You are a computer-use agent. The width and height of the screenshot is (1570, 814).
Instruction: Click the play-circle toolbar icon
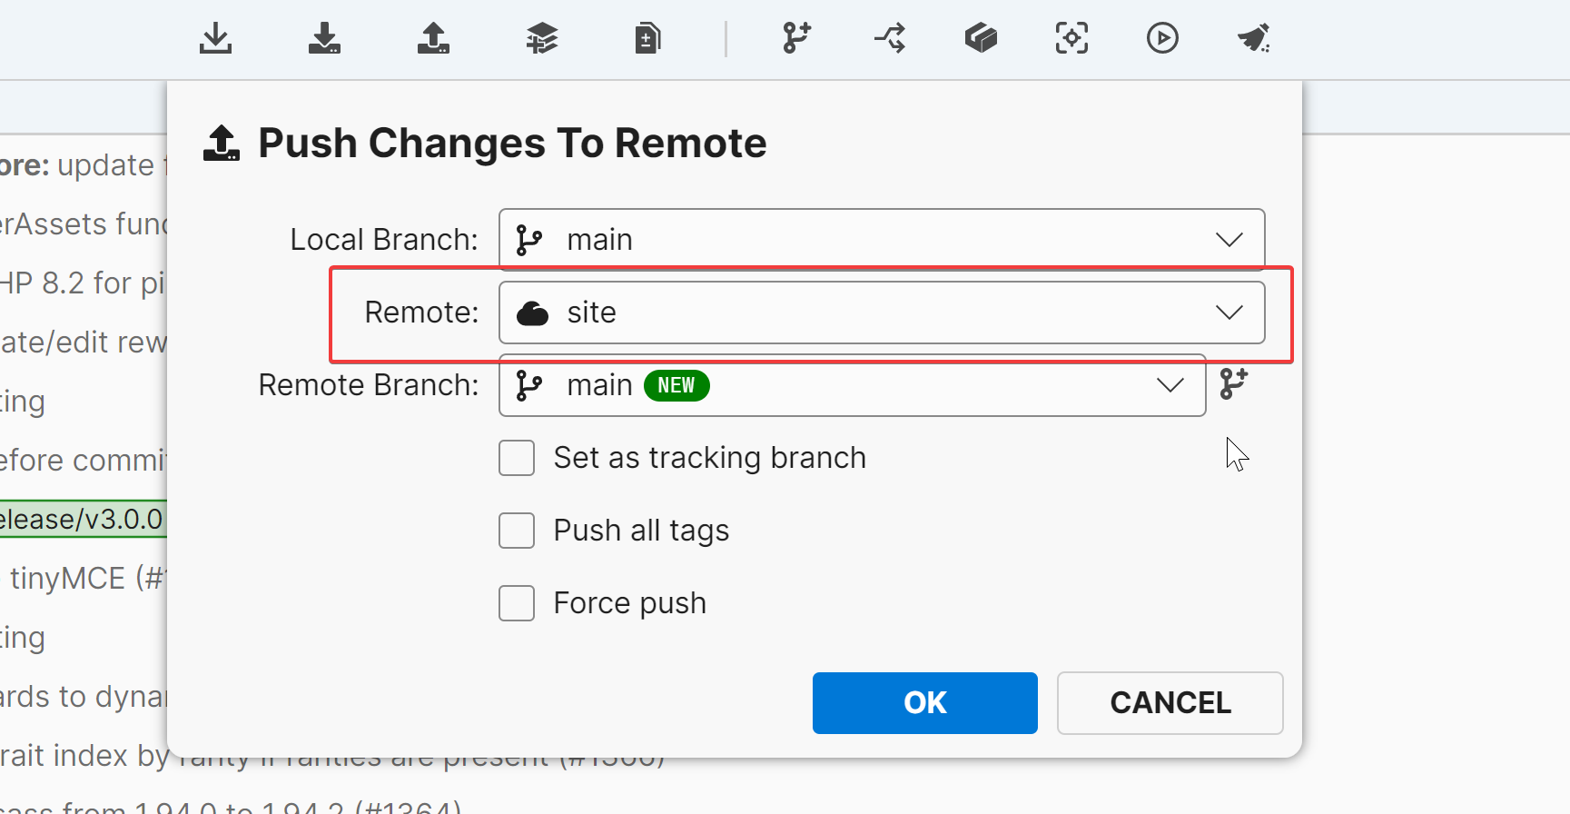(x=1162, y=38)
